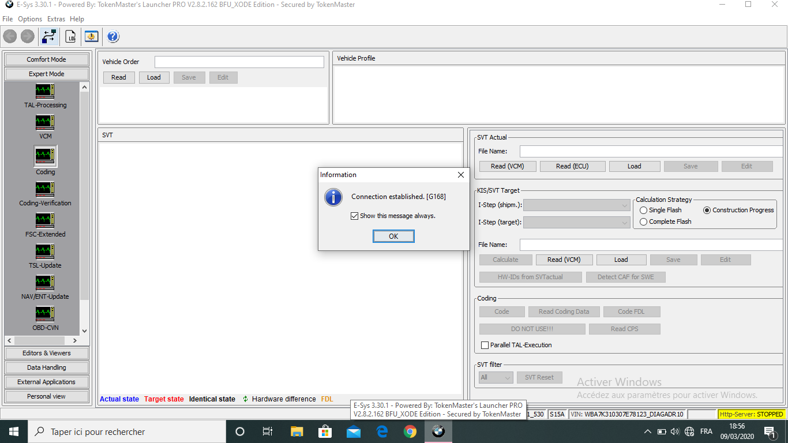Expand the Comfort Mode section
This screenshot has width=788, height=443.
tap(47, 59)
